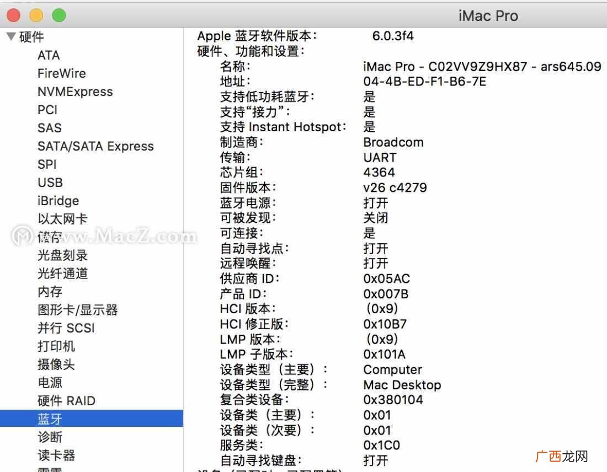607x472 pixels.
Task: Click the address value 04-4B-ED-F1-B6-7E
Action: [x=425, y=82]
